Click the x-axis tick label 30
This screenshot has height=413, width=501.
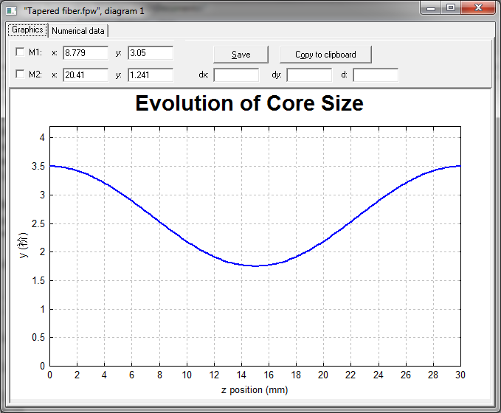pos(460,375)
